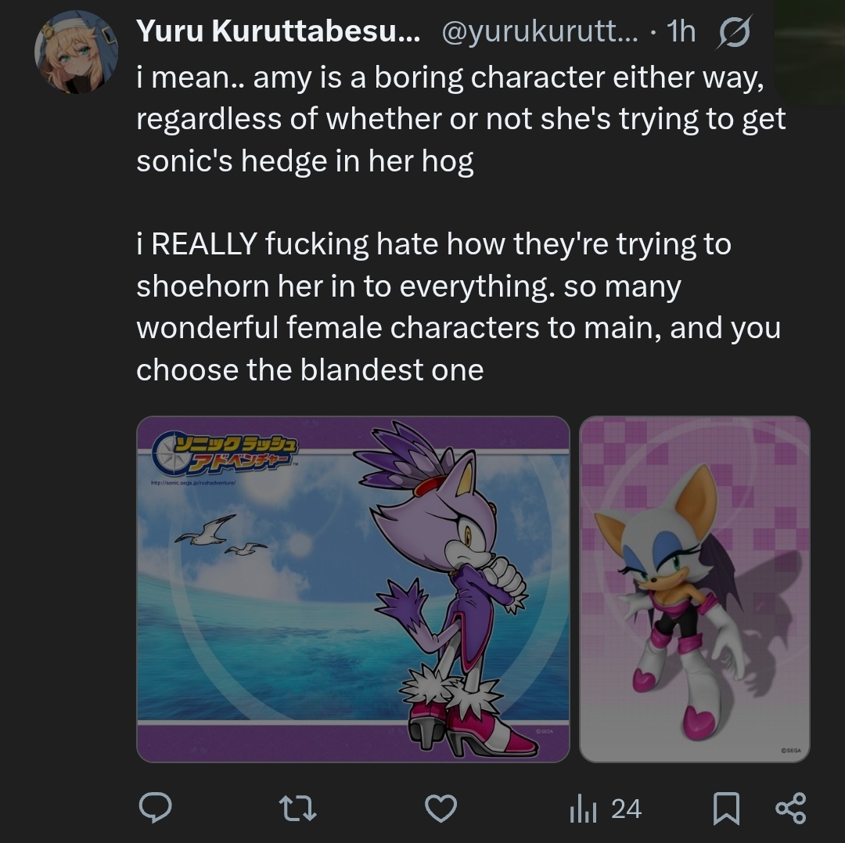Image resolution: width=845 pixels, height=843 pixels.
Task: Repost this tweet using the retweet arrows icon
Action: [x=298, y=809]
